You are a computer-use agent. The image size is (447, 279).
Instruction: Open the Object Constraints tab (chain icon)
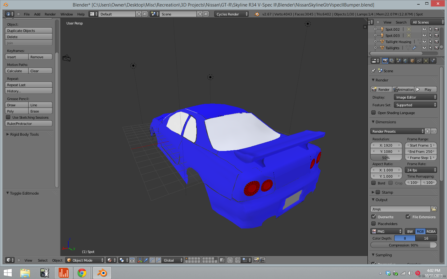click(x=419, y=61)
